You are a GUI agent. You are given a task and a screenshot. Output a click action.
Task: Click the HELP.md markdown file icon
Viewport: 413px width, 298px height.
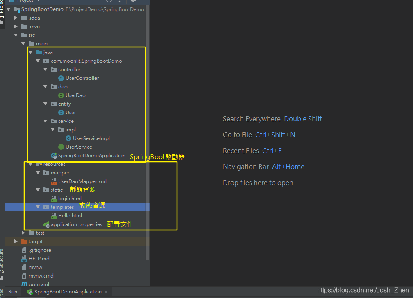point(24,259)
